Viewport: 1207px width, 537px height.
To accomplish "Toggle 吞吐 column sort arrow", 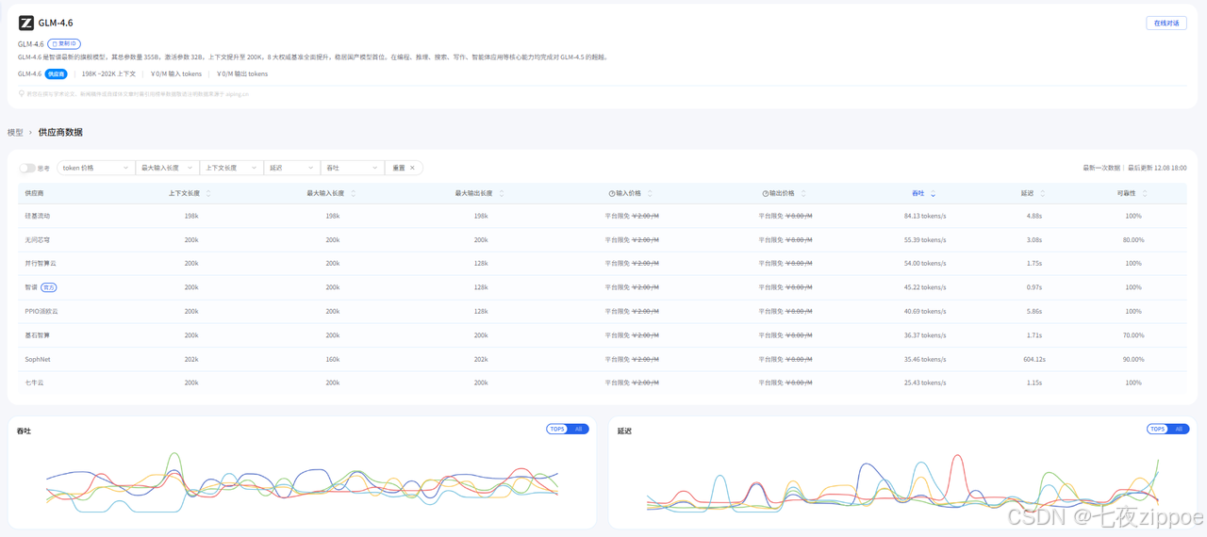I will (934, 193).
